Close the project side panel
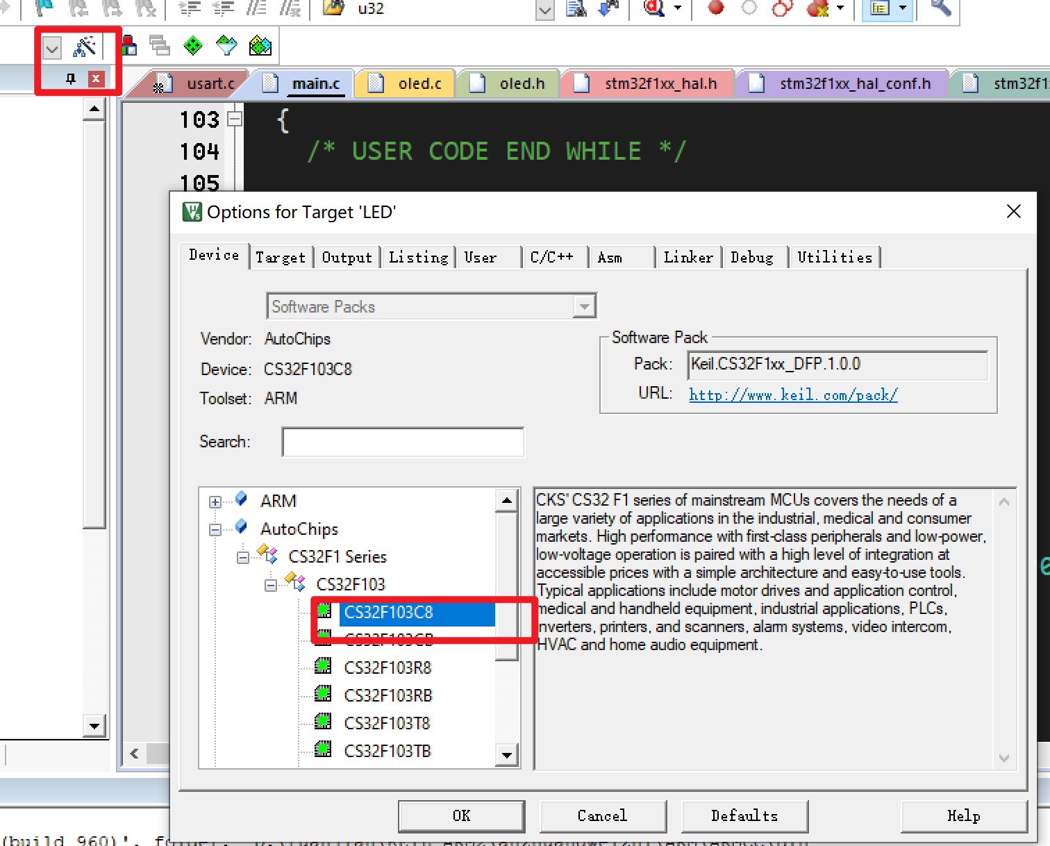The height and width of the screenshot is (846, 1050). click(96, 78)
